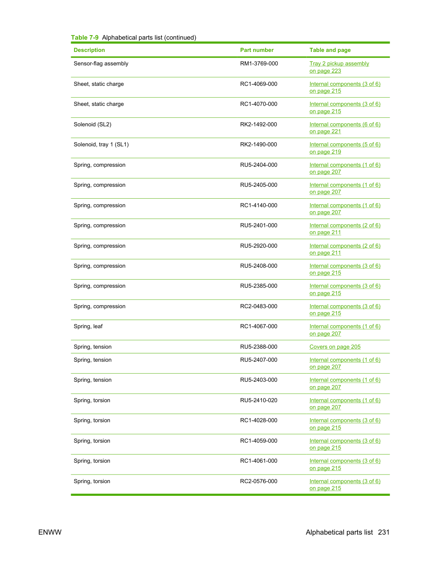This screenshot has height=562, width=422.
Task: Follow the link for RU5-2407-000 tension spring
Action: point(345,363)
